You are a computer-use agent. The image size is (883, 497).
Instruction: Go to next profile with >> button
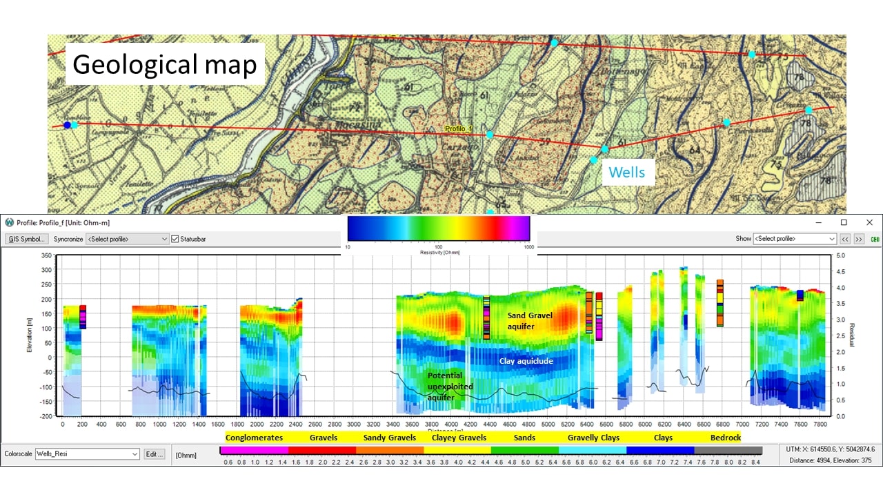[x=858, y=239]
